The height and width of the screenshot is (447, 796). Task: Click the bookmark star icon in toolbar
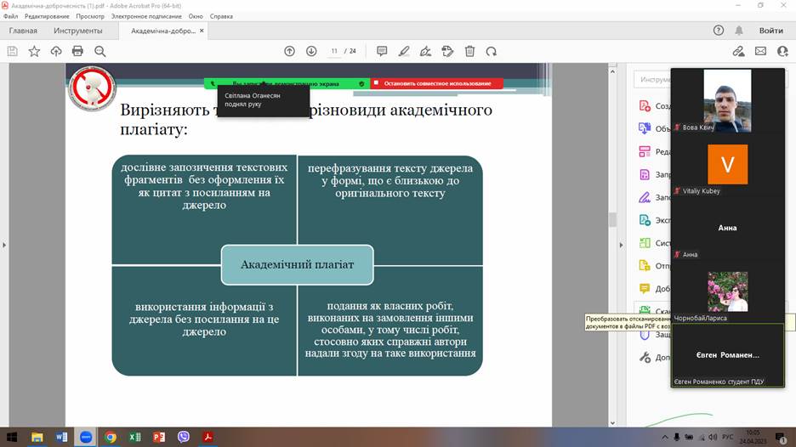pyautogui.click(x=34, y=51)
